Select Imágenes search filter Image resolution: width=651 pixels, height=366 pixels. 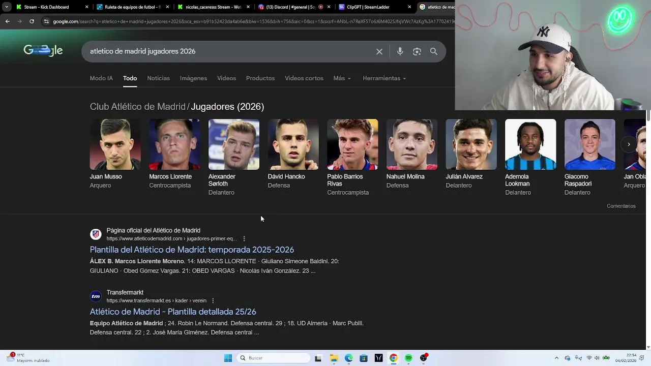click(193, 78)
